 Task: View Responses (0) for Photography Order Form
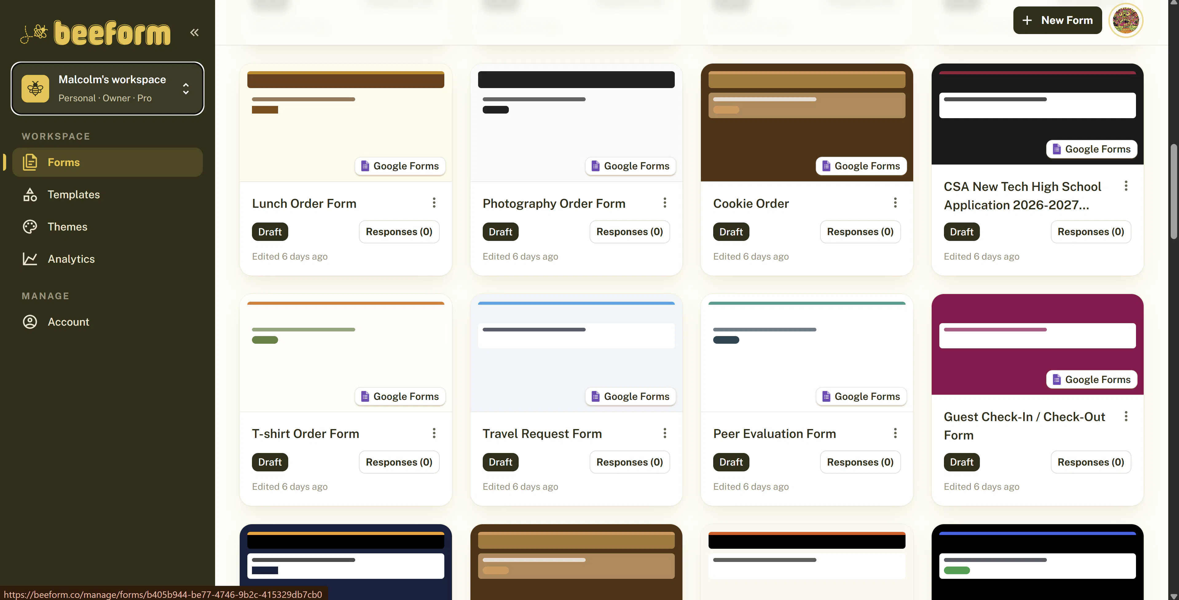click(x=630, y=232)
